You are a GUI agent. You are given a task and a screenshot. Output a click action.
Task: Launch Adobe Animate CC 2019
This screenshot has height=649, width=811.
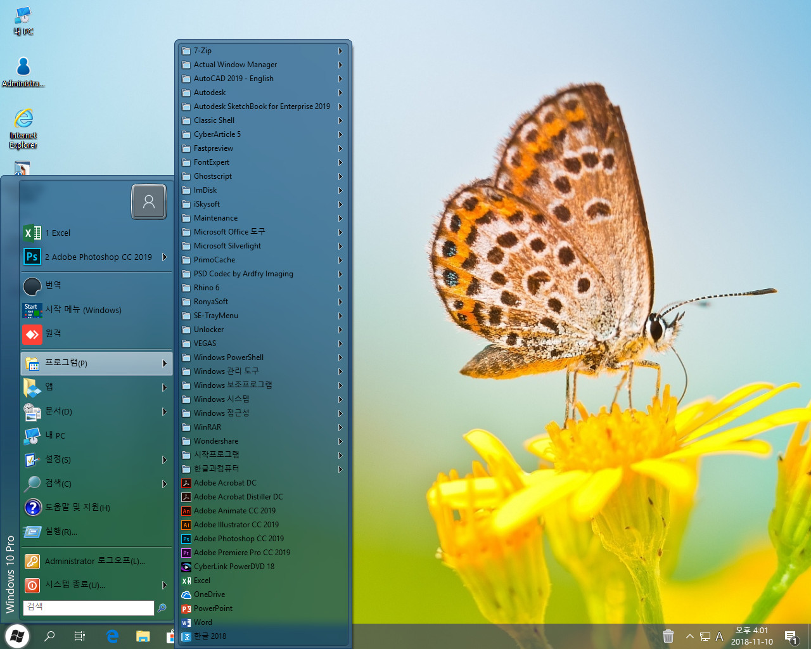point(262,511)
